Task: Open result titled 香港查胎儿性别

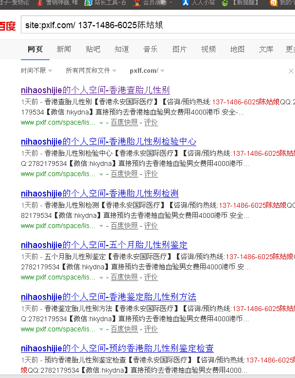Action: point(95,90)
